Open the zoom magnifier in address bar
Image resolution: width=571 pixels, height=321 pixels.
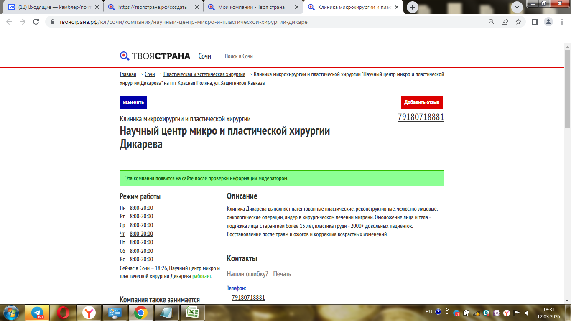coord(492,22)
